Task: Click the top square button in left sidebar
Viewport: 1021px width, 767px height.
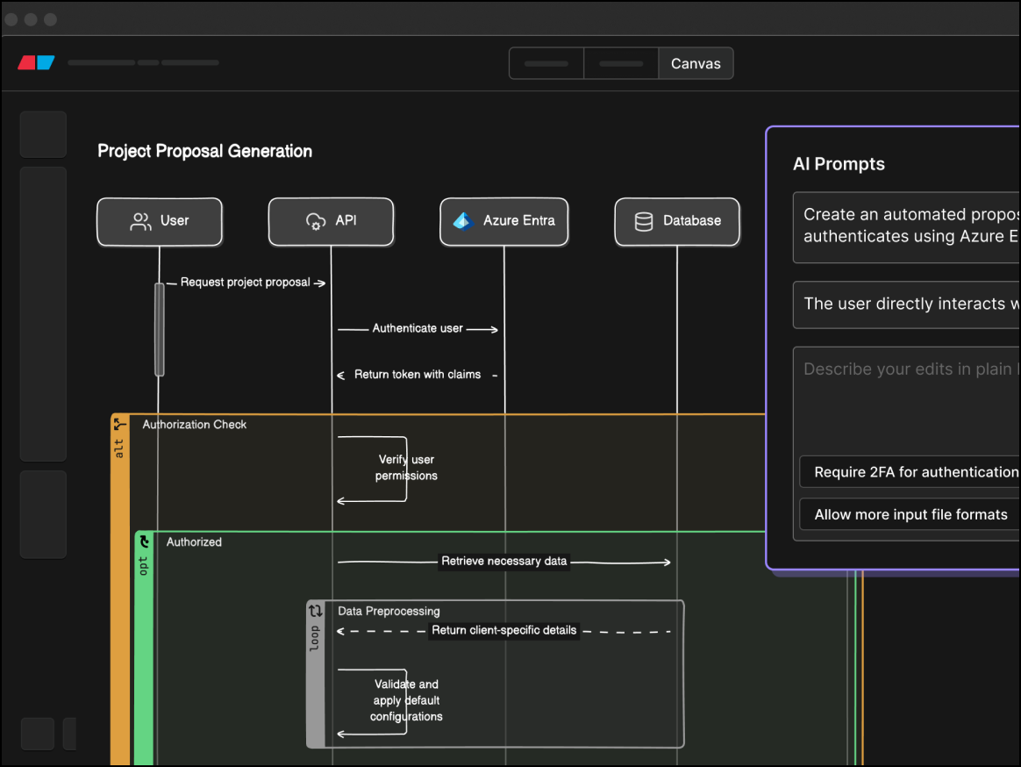Action: [x=43, y=135]
